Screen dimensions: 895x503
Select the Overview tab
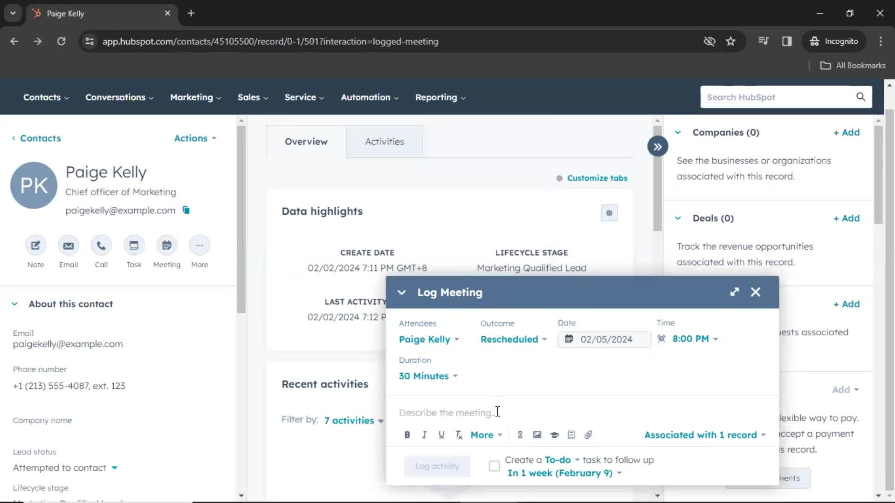click(x=306, y=142)
